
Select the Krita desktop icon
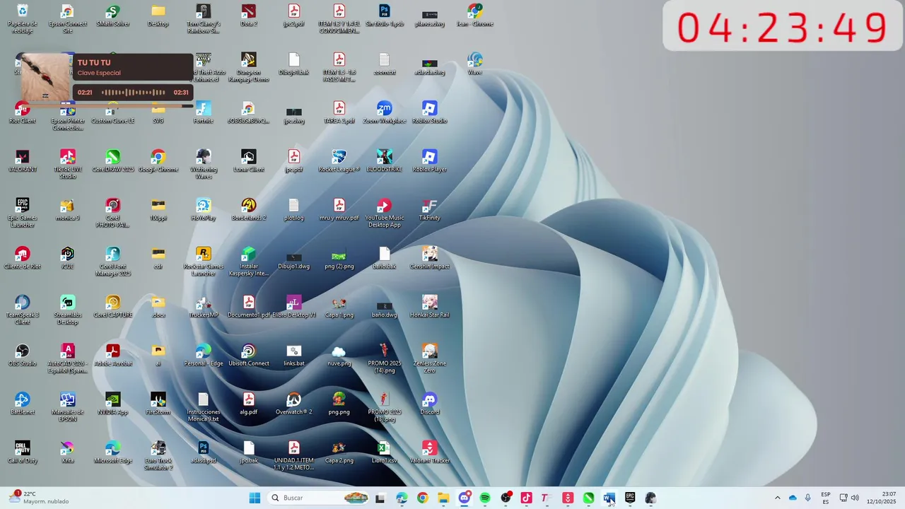coord(68,452)
